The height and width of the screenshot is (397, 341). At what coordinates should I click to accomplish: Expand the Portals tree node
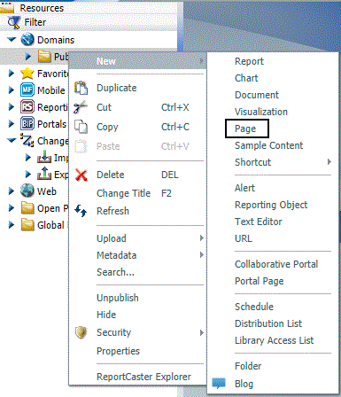[x=12, y=123]
